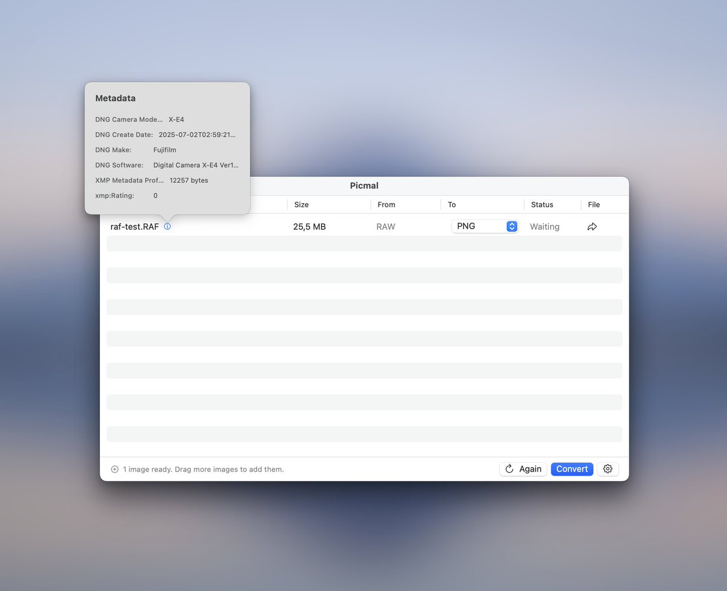Click the info icon beside raf-test.RAF
The height and width of the screenshot is (591, 727).
(167, 226)
